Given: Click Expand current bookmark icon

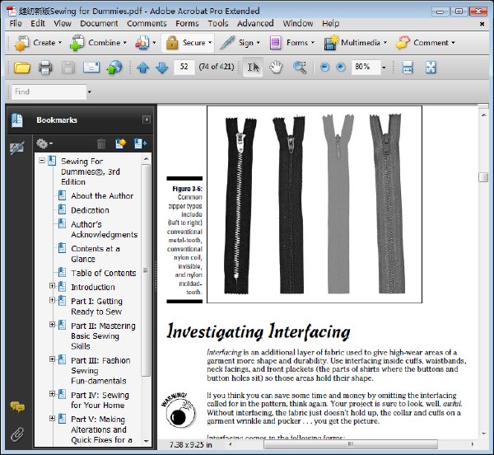Looking at the screenshot, I should click(140, 143).
